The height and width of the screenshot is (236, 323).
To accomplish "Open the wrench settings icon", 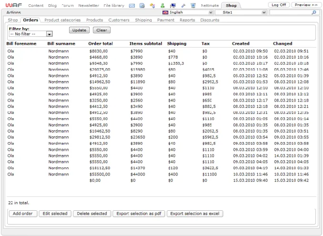I will (x=183, y=6).
